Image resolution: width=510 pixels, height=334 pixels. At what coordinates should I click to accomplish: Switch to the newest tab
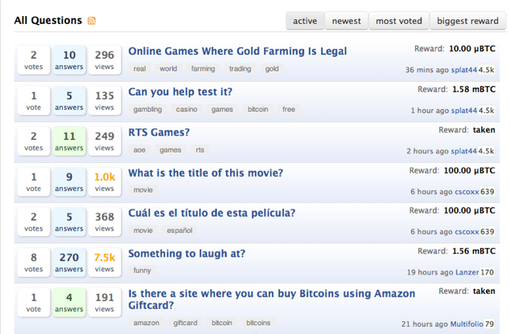pyautogui.click(x=347, y=21)
